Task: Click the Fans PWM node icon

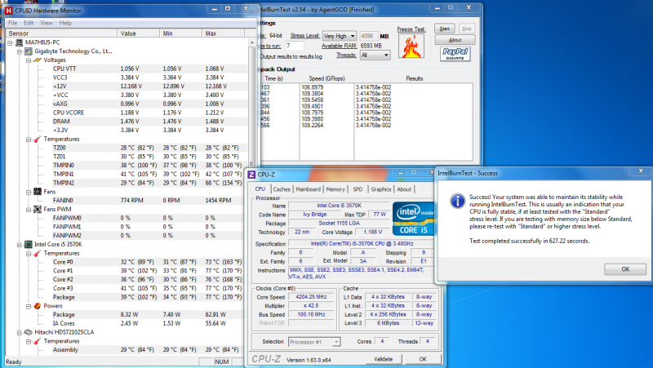Action: [38, 209]
